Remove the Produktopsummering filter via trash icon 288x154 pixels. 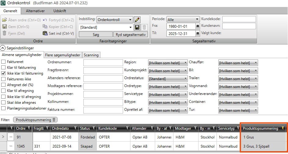[54, 120]
